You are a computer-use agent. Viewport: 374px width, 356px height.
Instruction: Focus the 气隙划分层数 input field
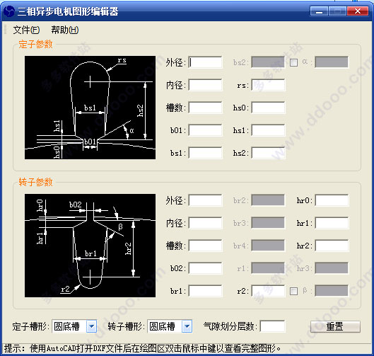272,326
